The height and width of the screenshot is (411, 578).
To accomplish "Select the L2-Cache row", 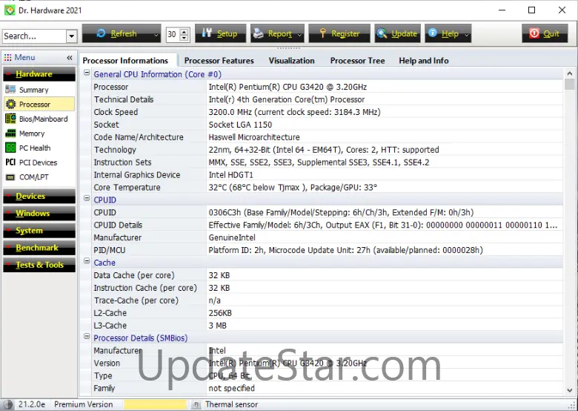I will [x=328, y=313].
